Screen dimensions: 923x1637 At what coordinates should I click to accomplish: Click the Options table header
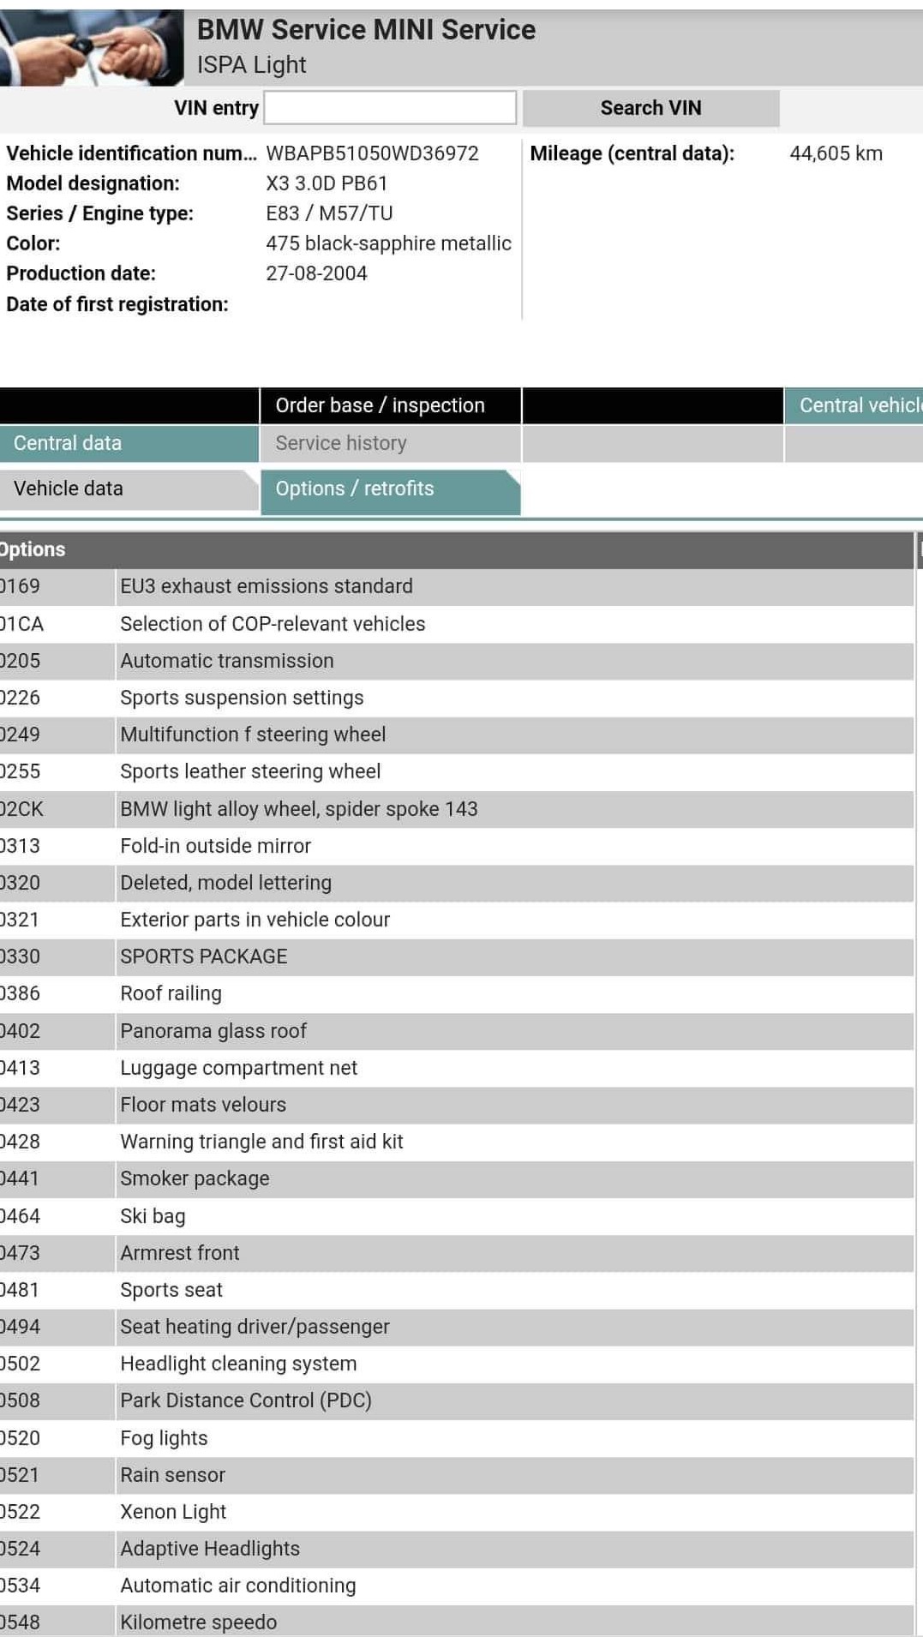(x=457, y=549)
